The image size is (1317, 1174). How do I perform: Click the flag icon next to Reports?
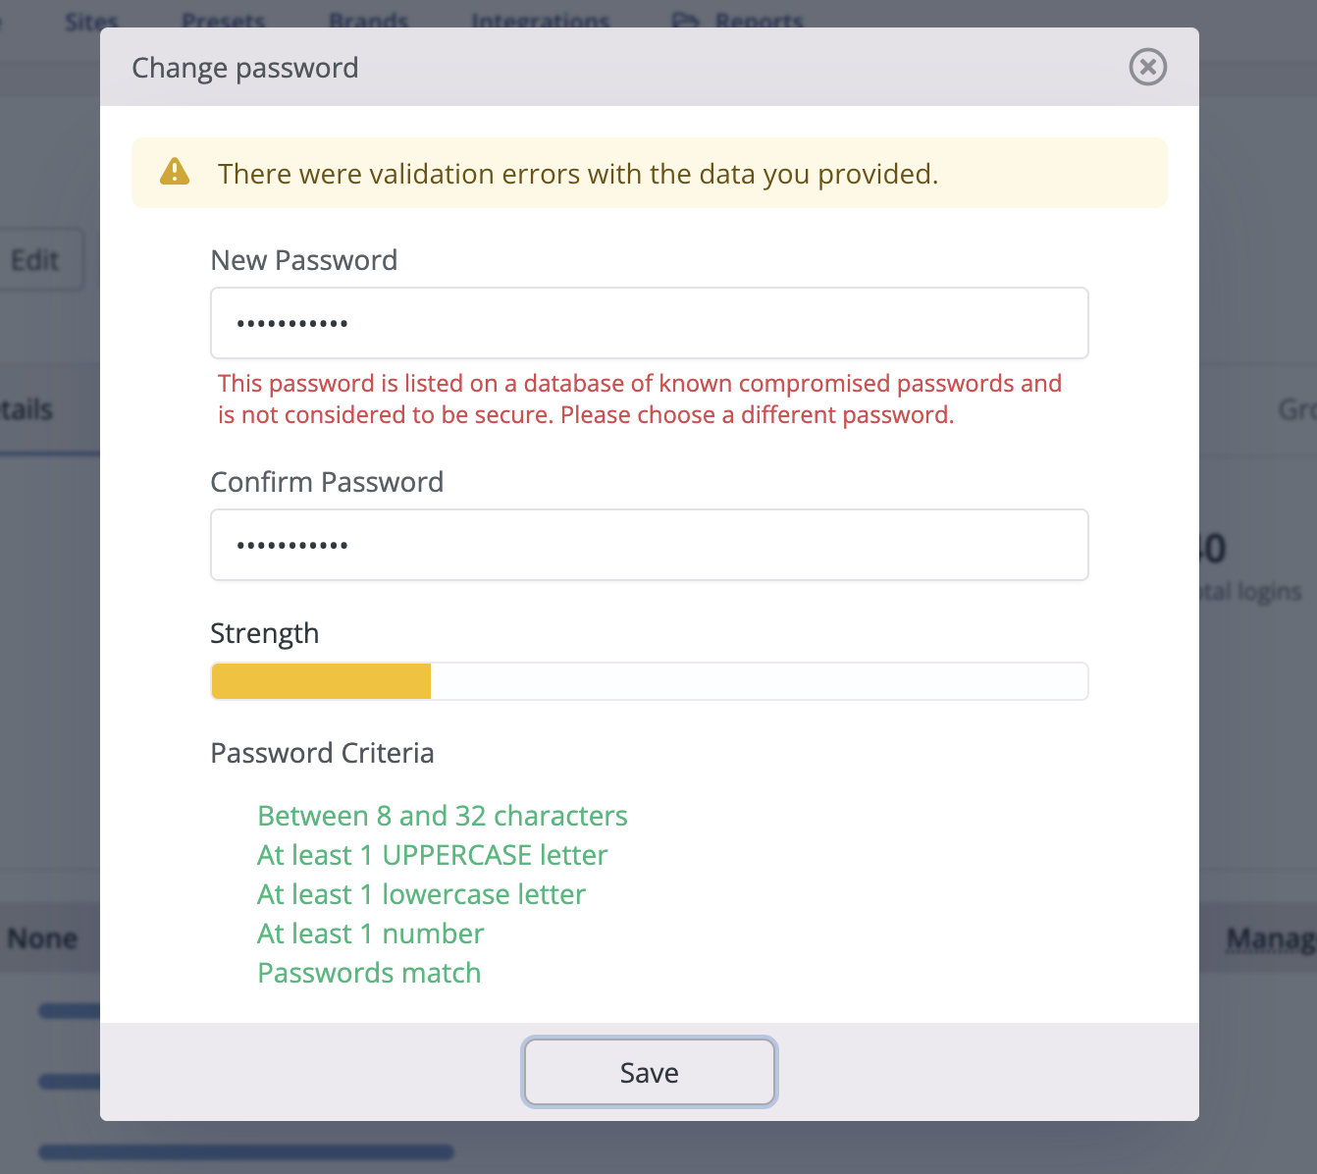[687, 18]
